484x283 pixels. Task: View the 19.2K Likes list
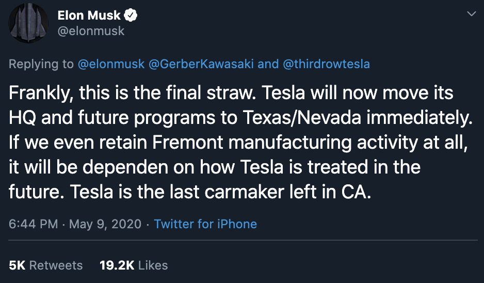coord(134,265)
